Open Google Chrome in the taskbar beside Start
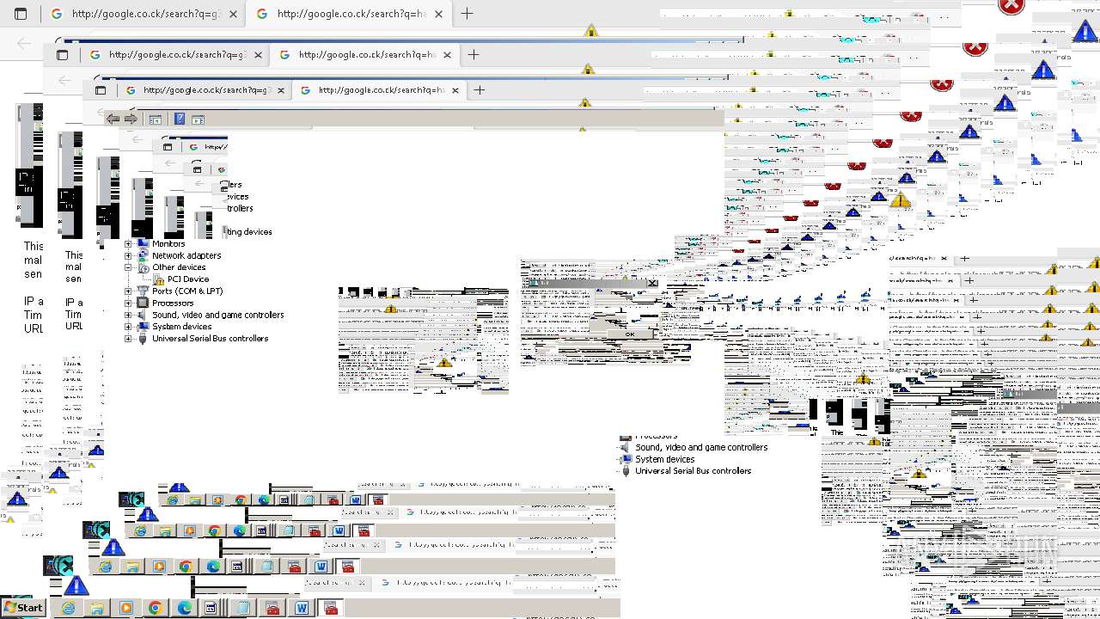1100x619 pixels. (156, 608)
